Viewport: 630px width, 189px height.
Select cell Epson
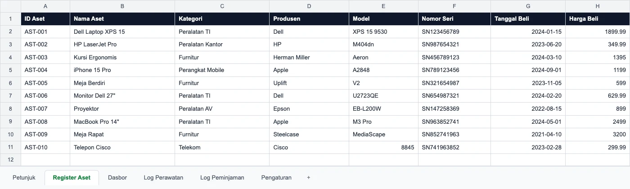[309, 109]
